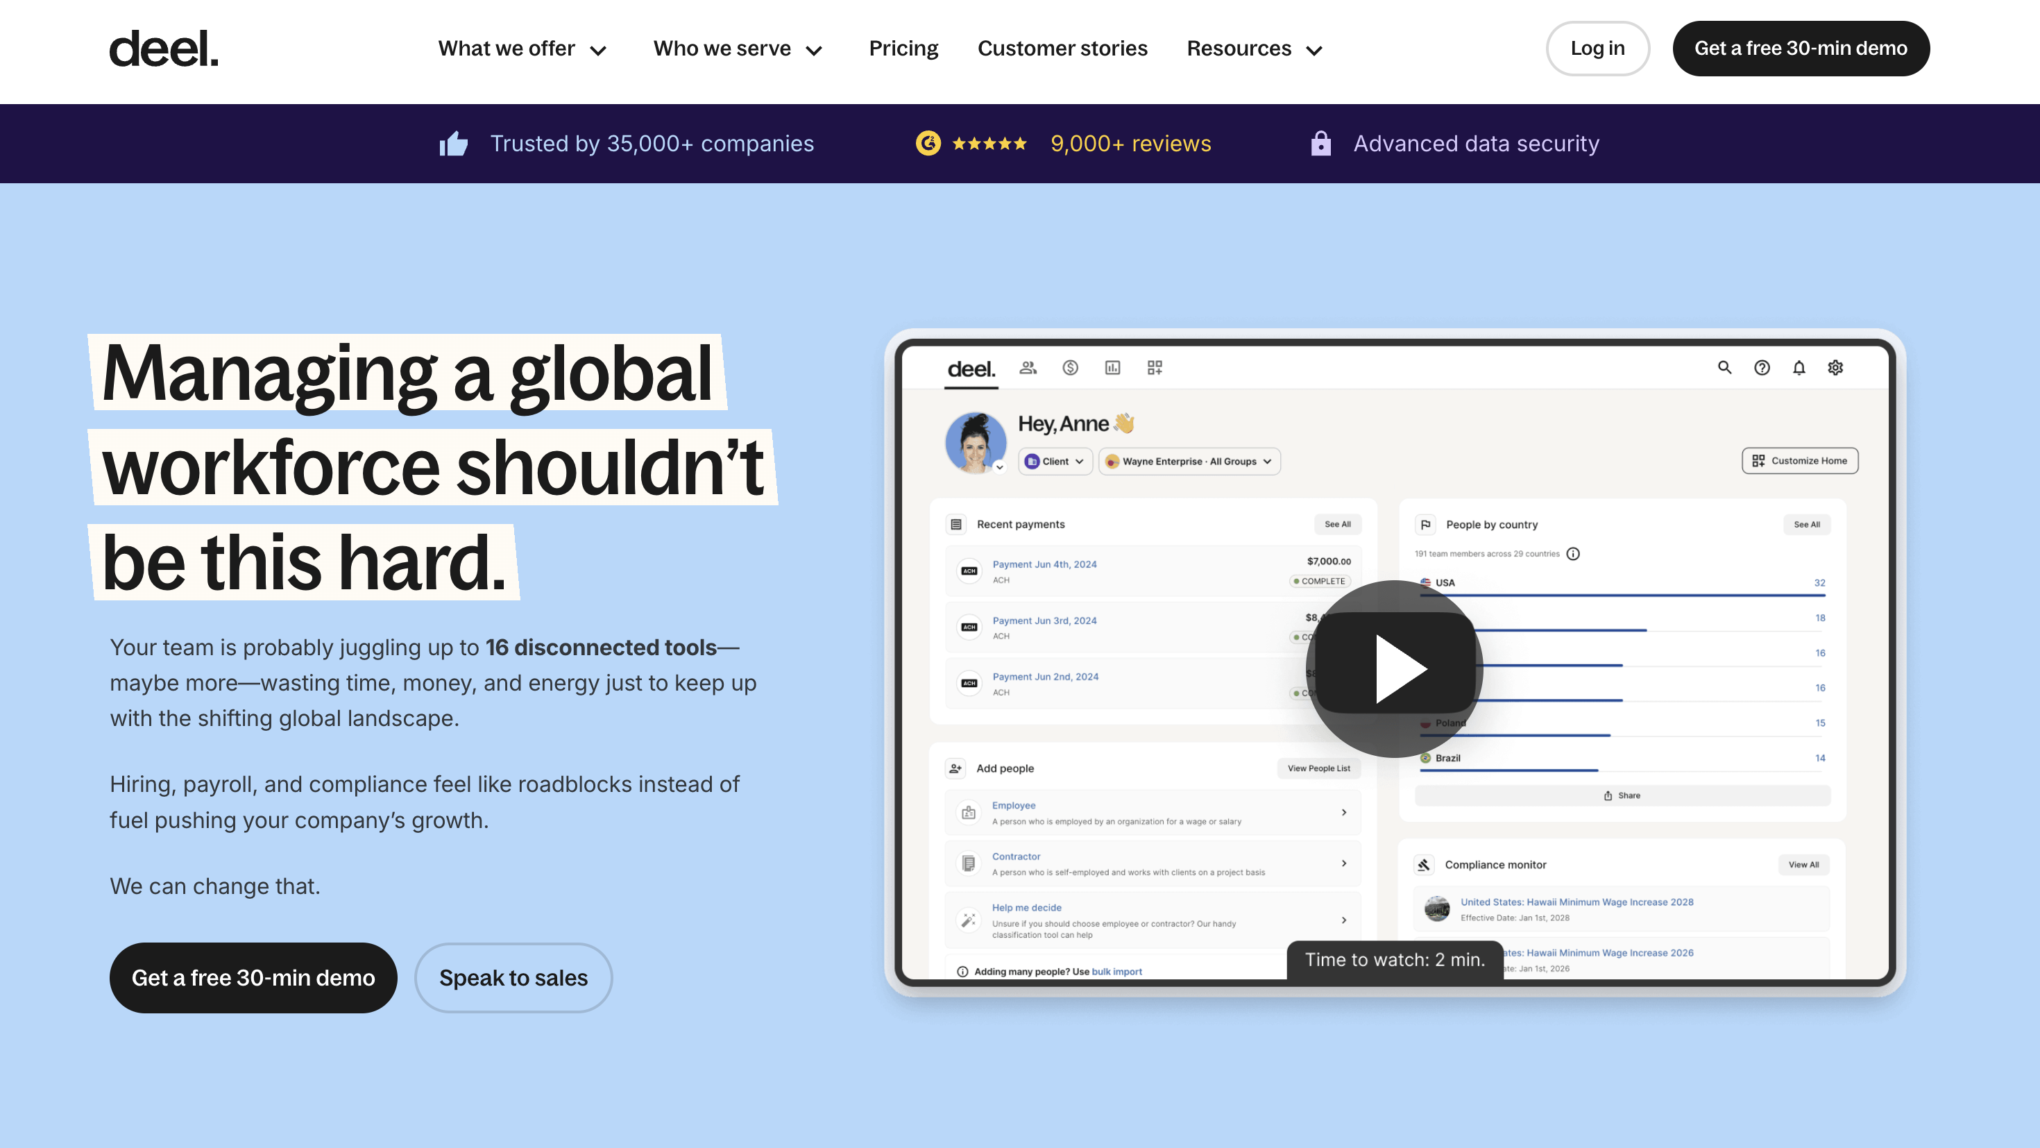Screen dimensions: 2040x1148
Task: Expand the What we offer menu
Action: 522,49
